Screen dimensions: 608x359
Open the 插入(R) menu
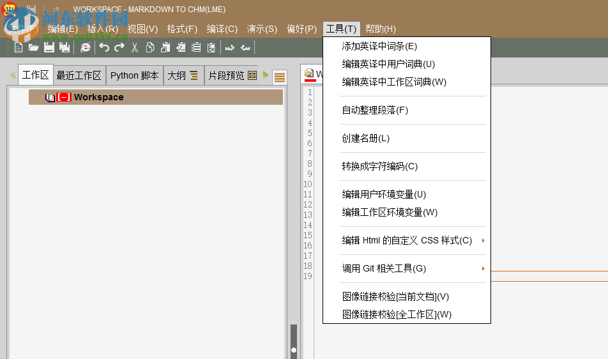[x=103, y=29]
